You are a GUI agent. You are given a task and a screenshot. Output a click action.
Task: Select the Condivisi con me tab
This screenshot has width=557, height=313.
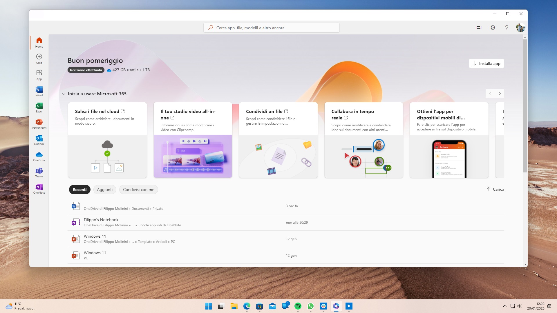point(138,189)
